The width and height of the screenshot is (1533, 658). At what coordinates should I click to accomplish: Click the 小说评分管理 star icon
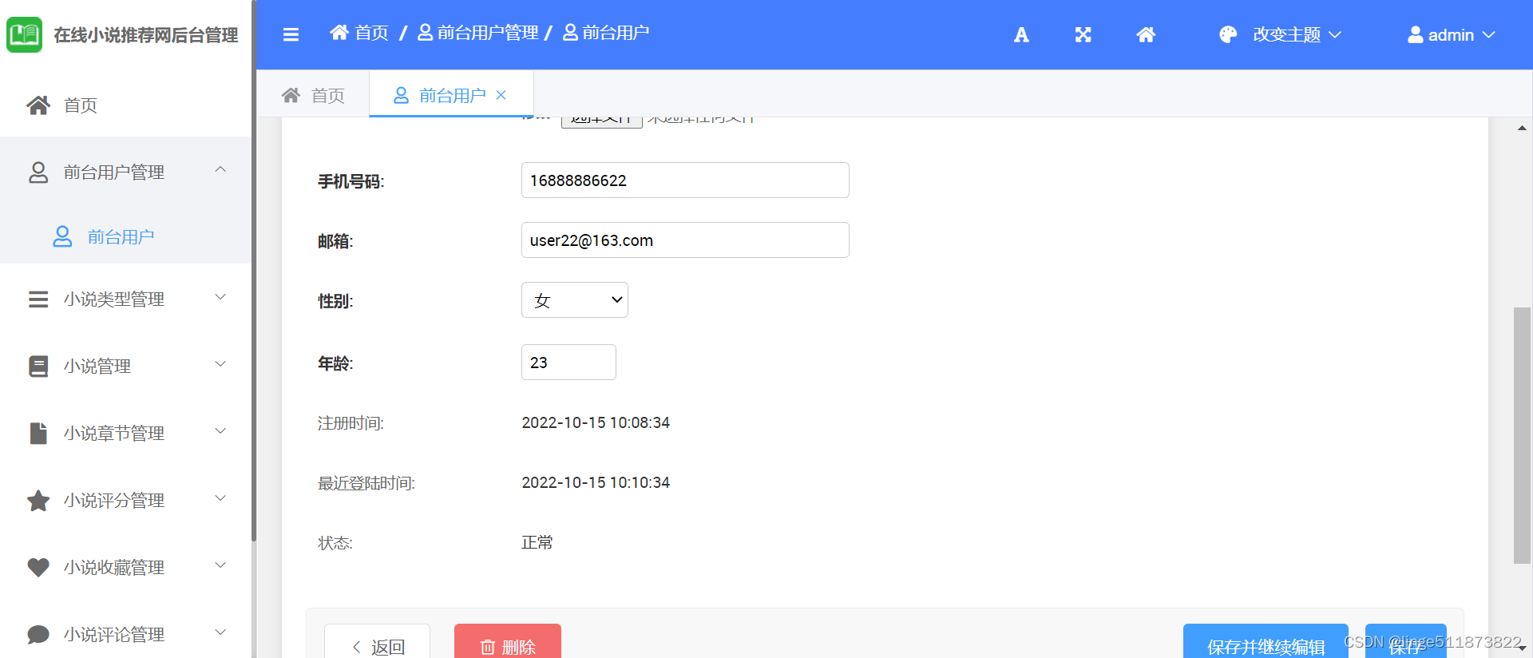click(38, 501)
